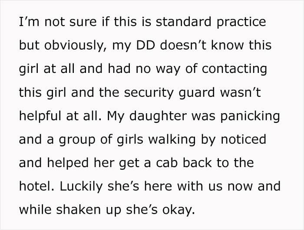304x230 pixels.
Task: Click the abbreviation "DD"
Action: pos(145,45)
